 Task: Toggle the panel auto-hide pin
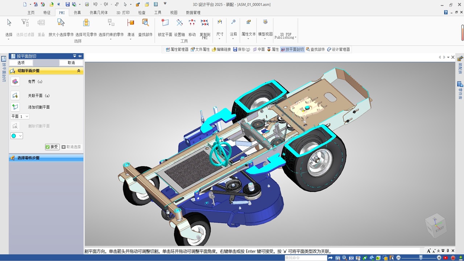coord(80,56)
